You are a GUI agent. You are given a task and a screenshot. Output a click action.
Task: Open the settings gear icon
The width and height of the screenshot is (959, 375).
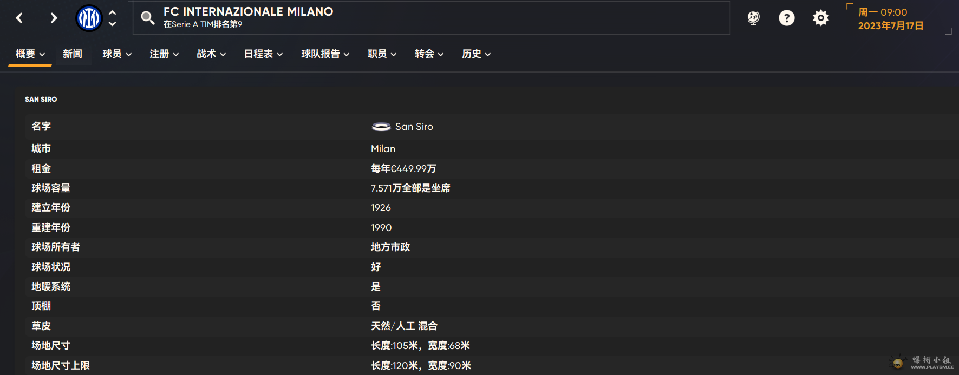point(820,18)
